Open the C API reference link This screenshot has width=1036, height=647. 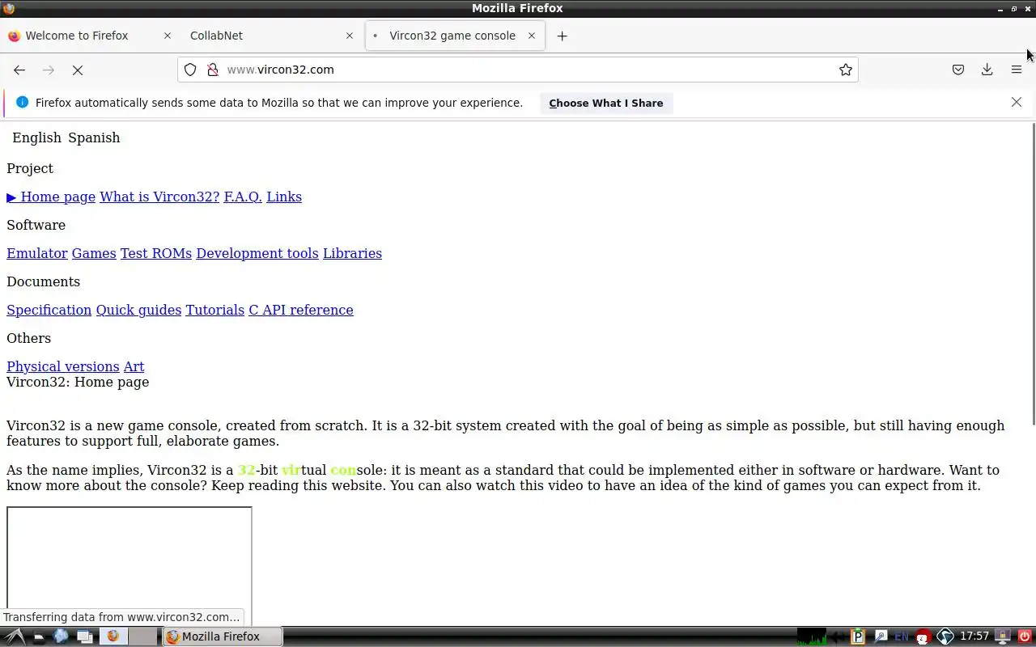[x=301, y=310]
